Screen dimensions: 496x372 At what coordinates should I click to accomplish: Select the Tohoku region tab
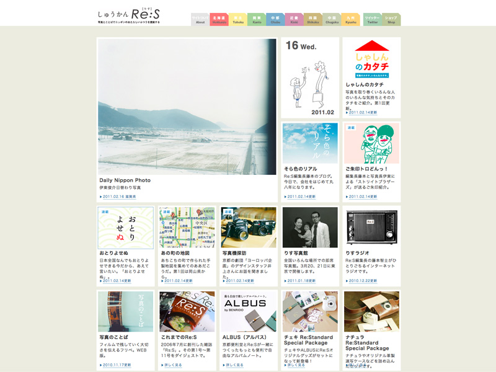tap(238, 20)
